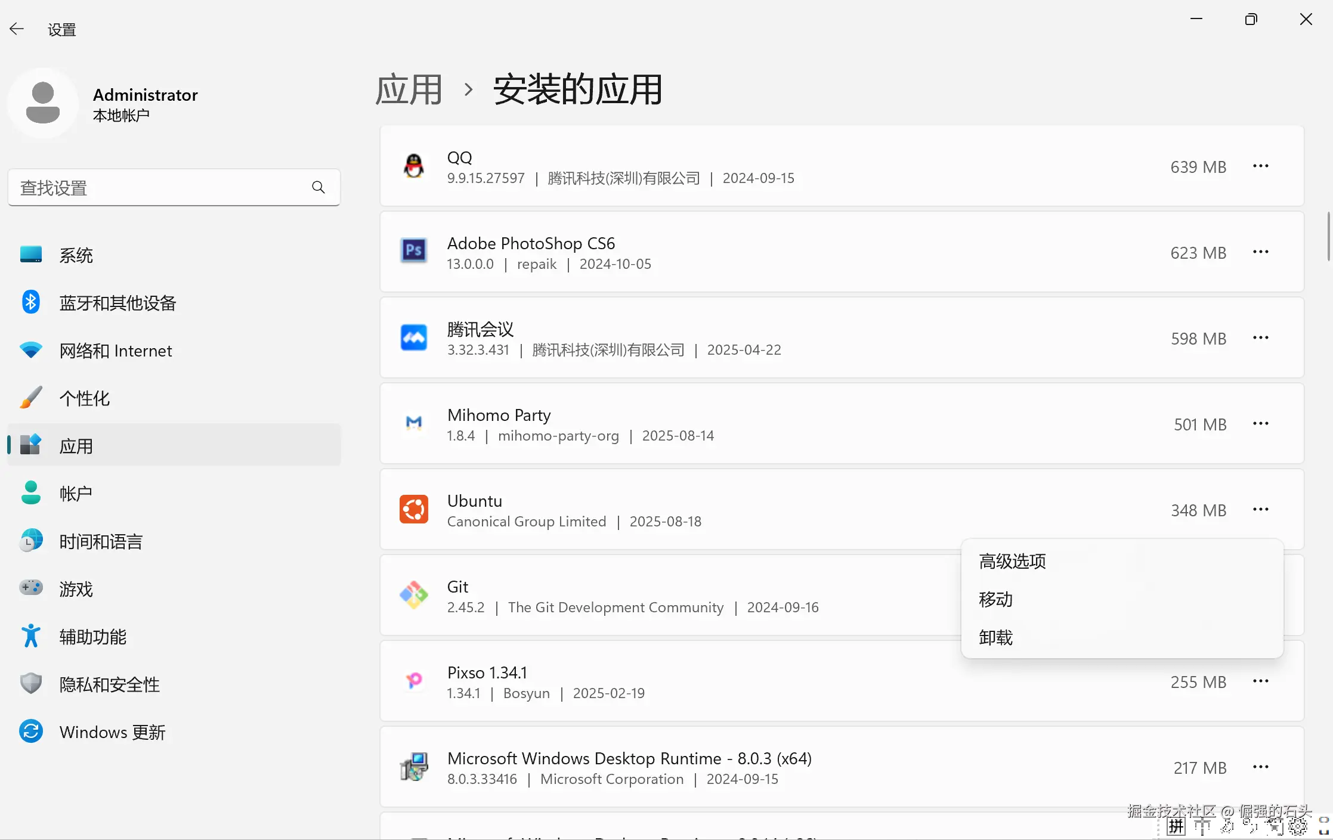Click the Ubuntu app icon in list
The height and width of the screenshot is (840, 1333).
click(413, 510)
